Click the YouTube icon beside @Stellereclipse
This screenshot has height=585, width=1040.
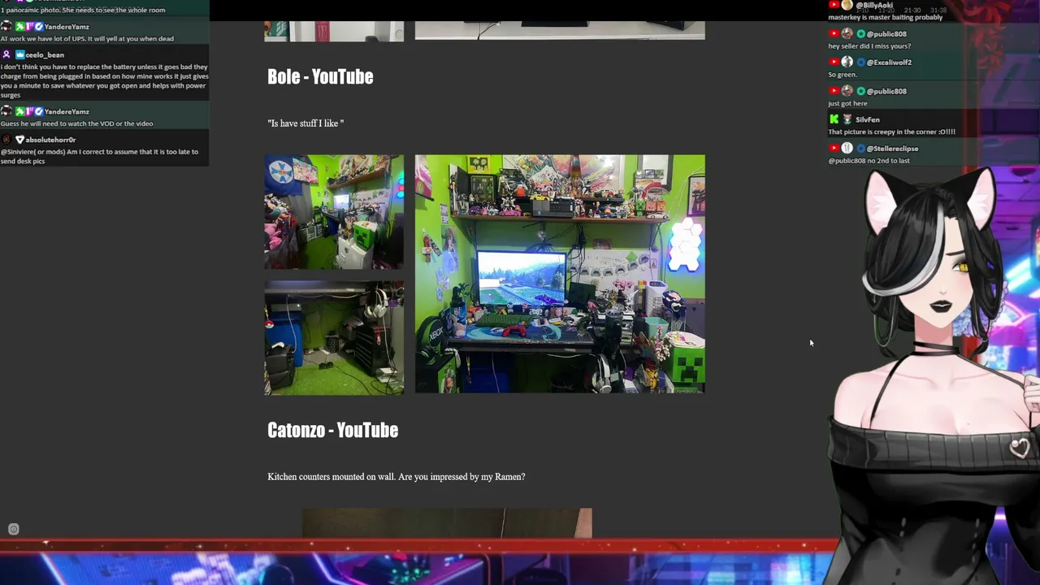tap(834, 148)
